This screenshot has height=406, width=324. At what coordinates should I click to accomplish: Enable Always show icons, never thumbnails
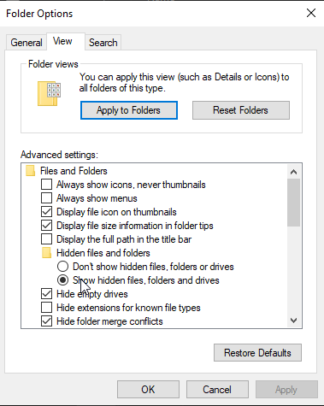pyautogui.click(x=46, y=185)
